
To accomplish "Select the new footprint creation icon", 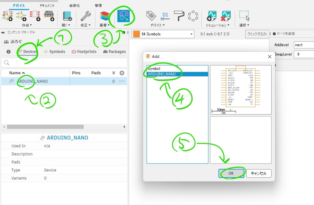I will (35, 16).
